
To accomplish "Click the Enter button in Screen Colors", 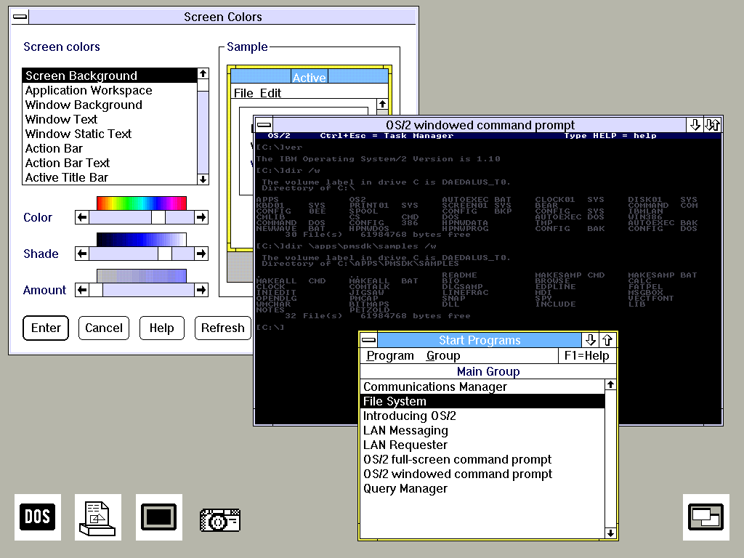I will tap(46, 328).
